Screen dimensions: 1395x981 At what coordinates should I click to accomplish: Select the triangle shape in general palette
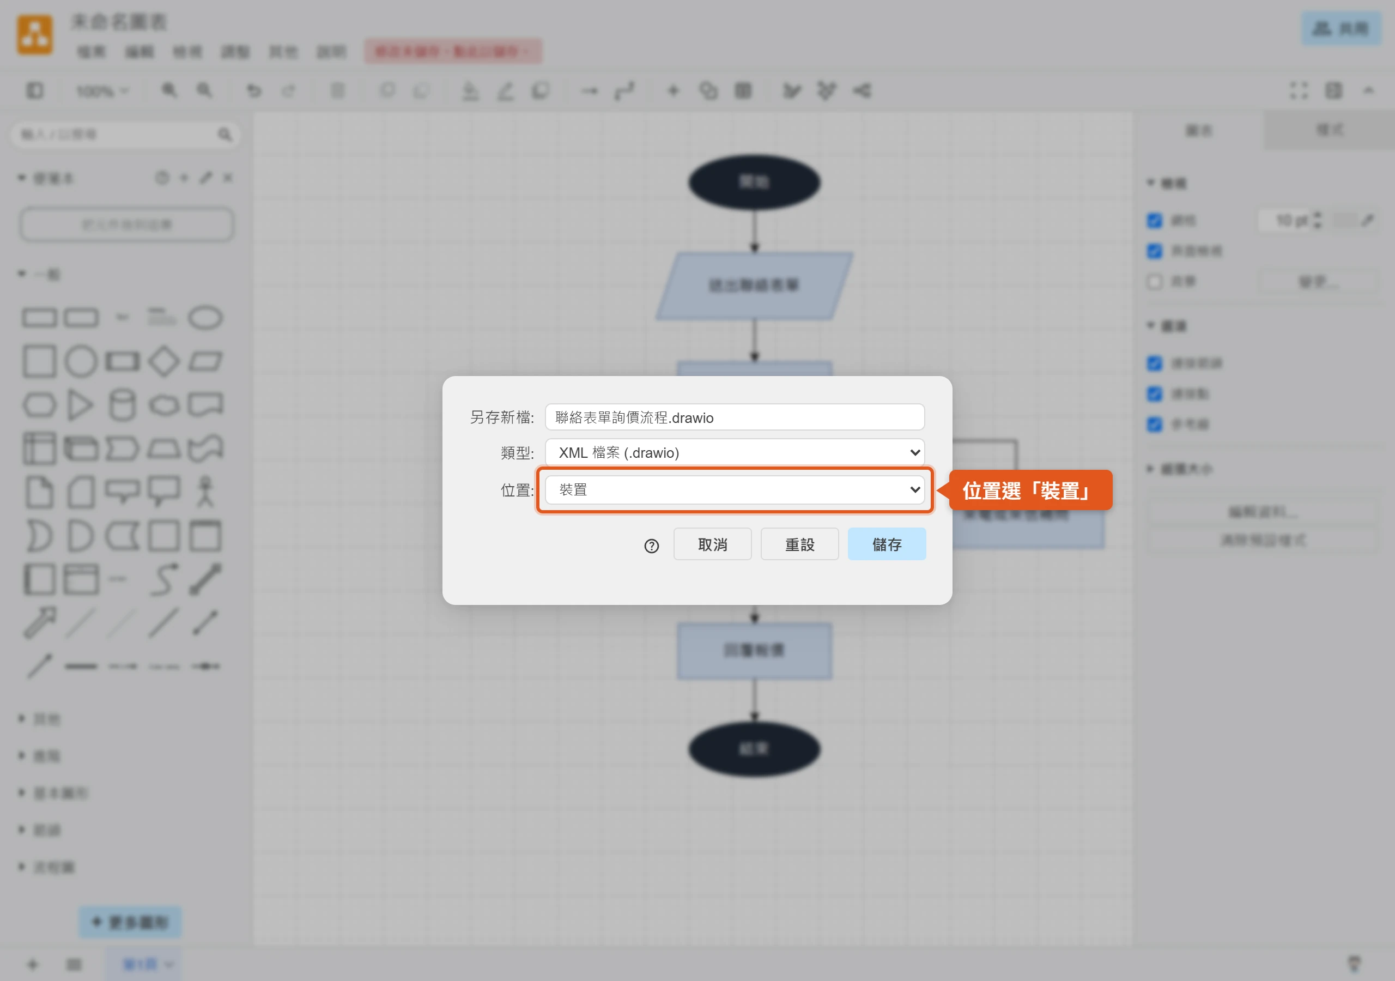click(80, 405)
